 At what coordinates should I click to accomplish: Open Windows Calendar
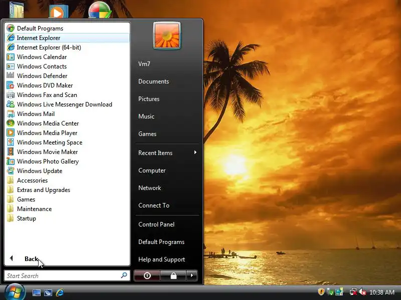pos(67,57)
